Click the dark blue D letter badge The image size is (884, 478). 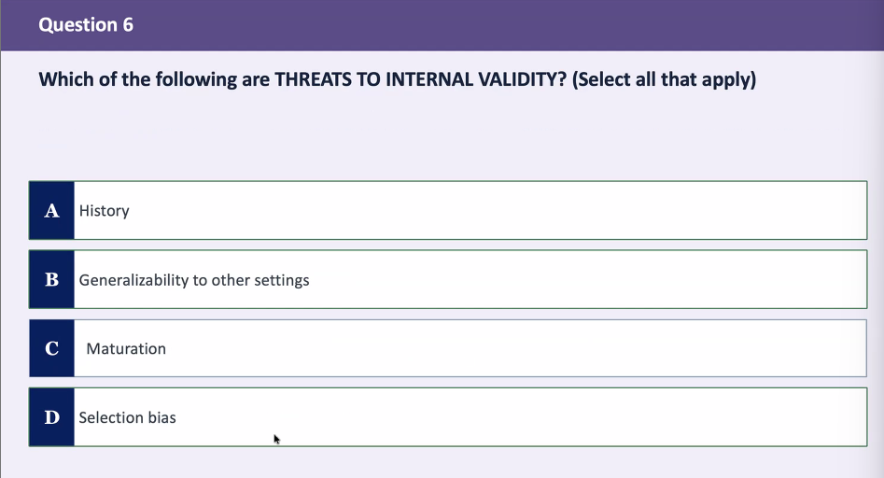tap(52, 417)
